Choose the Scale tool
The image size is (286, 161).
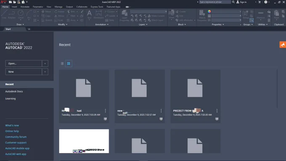point(59,20)
